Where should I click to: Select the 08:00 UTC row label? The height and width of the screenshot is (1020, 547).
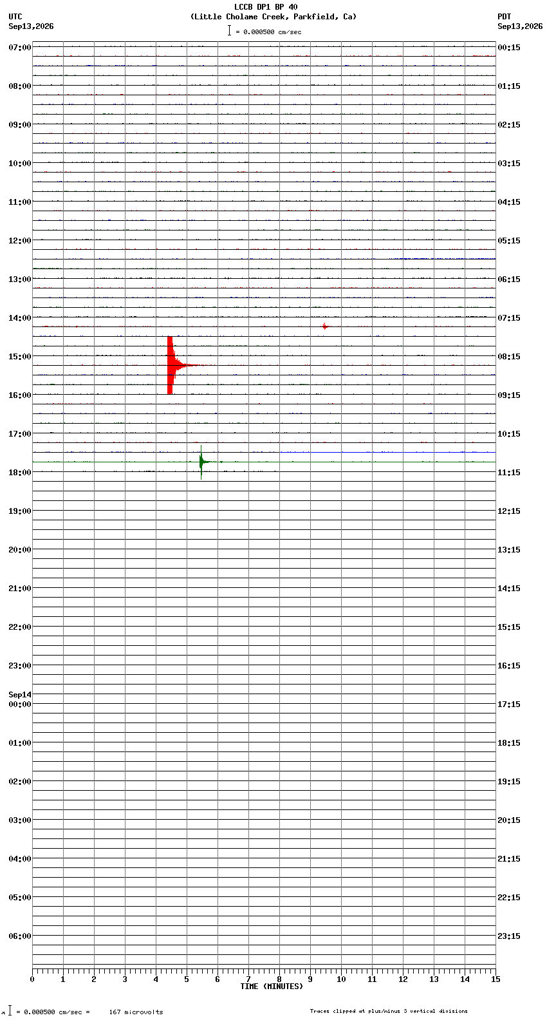click(x=20, y=86)
